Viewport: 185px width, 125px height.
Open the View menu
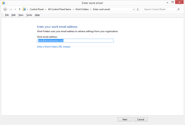tap(21, 15)
